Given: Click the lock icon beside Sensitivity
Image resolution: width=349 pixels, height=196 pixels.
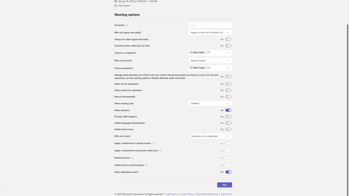Looking at the screenshot, I should pos(127,25).
